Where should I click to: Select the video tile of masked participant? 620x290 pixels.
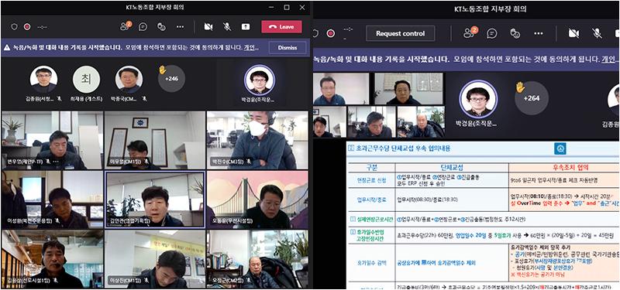(x=257, y=140)
